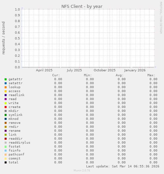Click the purple read legend swatch
Viewport: 164px width, 174px height.
point(6,99)
